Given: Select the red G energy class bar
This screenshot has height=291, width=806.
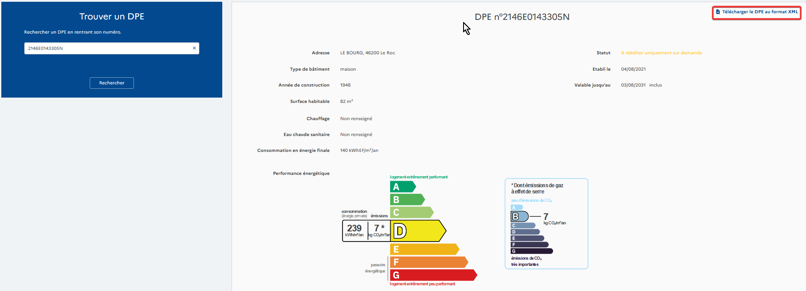Looking at the screenshot, I should pyautogui.click(x=433, y=275).
